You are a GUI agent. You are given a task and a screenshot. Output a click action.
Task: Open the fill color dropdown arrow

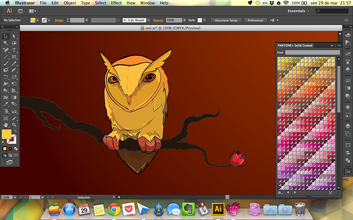[38, 20]
